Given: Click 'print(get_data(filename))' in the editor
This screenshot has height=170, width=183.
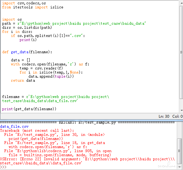Looking at the screenshot, I should point(29,109).
